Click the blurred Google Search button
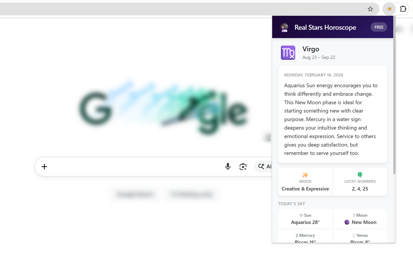 pyautogui.click(x=135, y=194)
